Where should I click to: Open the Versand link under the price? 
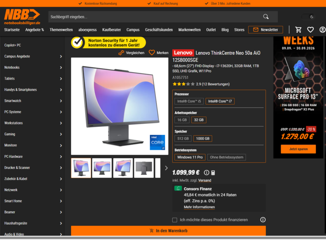point(205,180)
